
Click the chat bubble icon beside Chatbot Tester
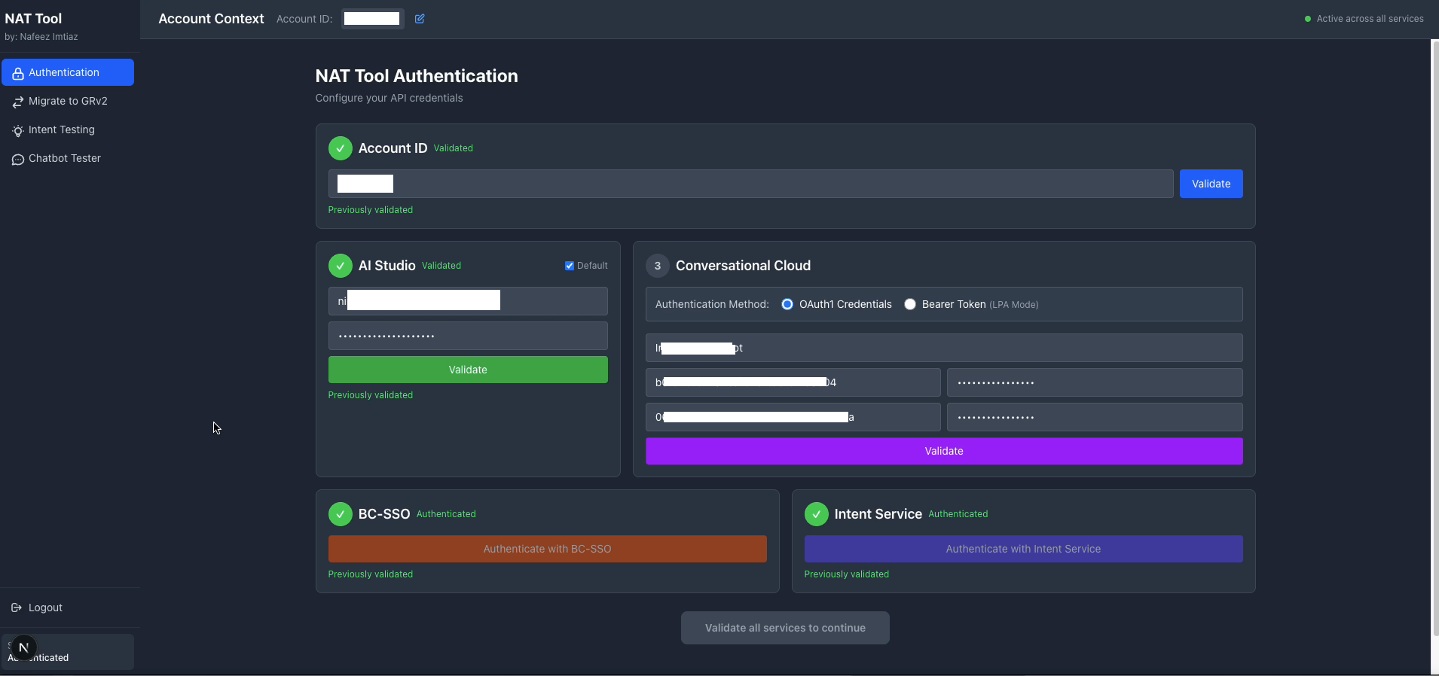coord(18,159)
